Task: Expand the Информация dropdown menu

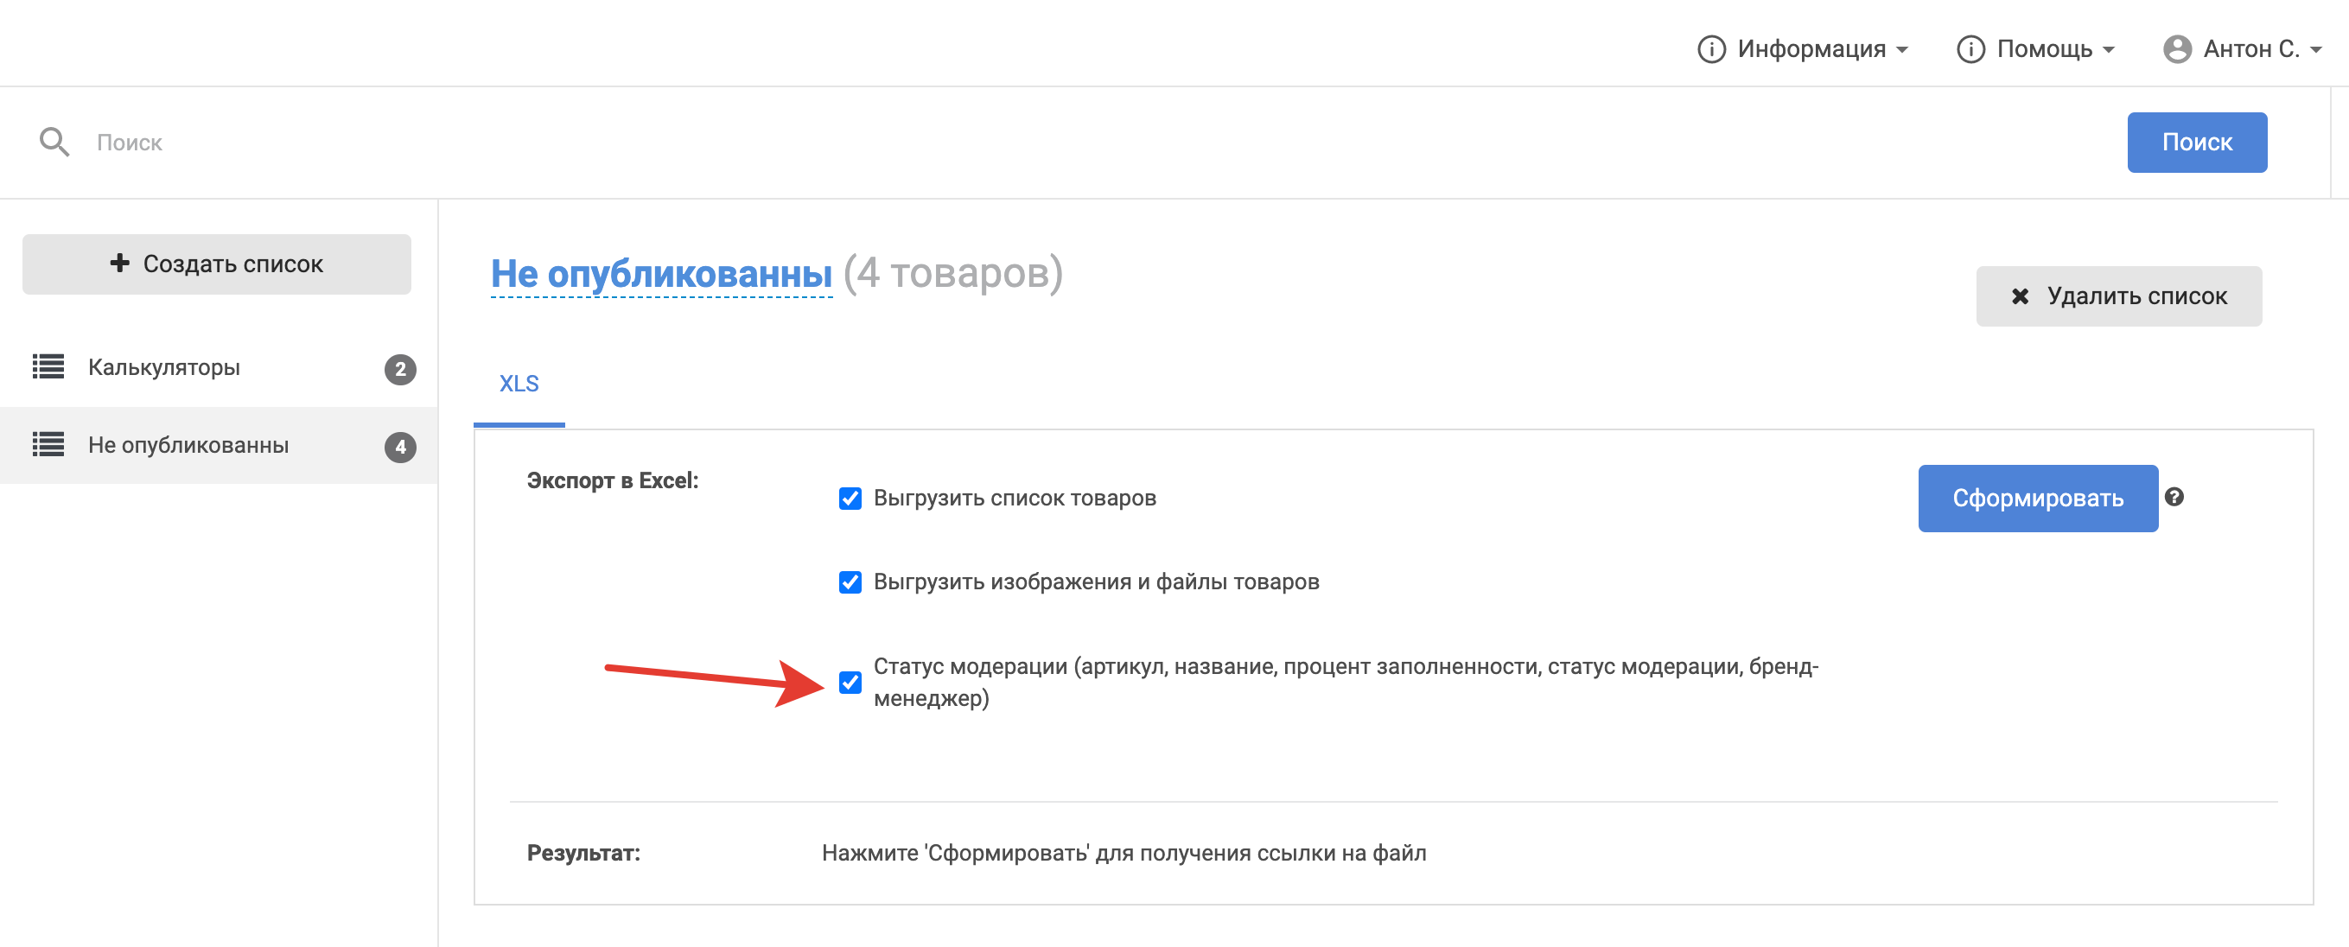Action: 1803,49
